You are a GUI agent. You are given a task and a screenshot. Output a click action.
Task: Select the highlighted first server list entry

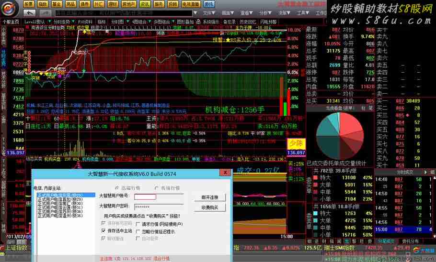tap(66, 196)
